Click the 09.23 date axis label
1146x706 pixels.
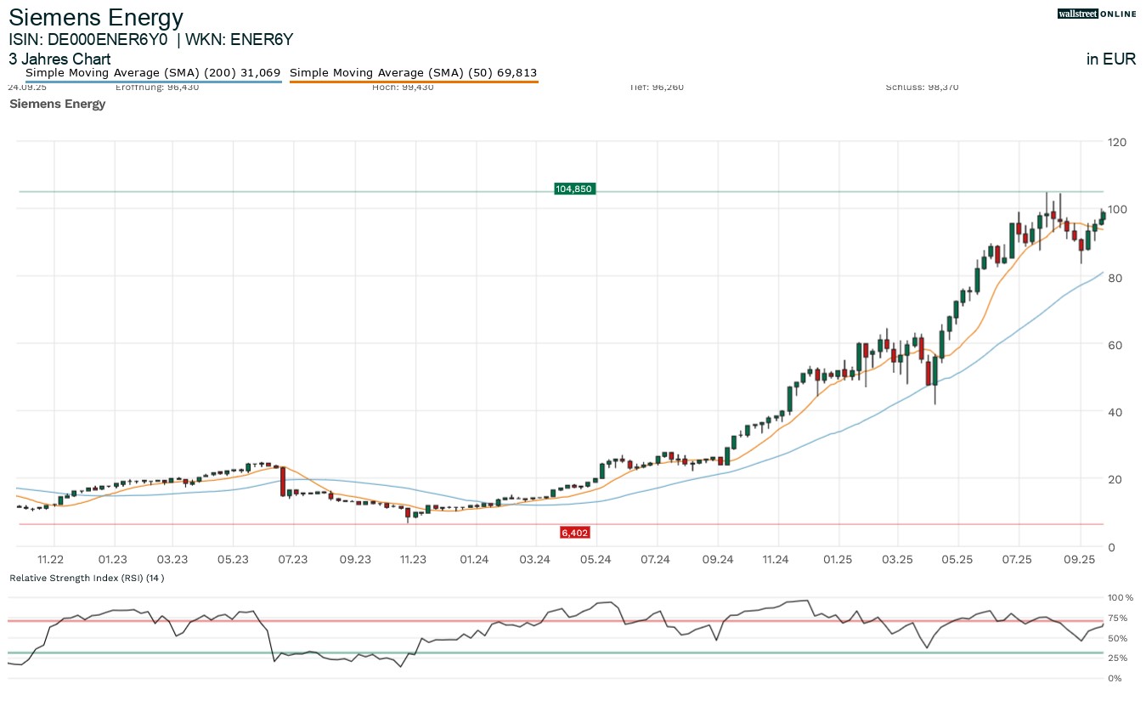coord(355,559)
